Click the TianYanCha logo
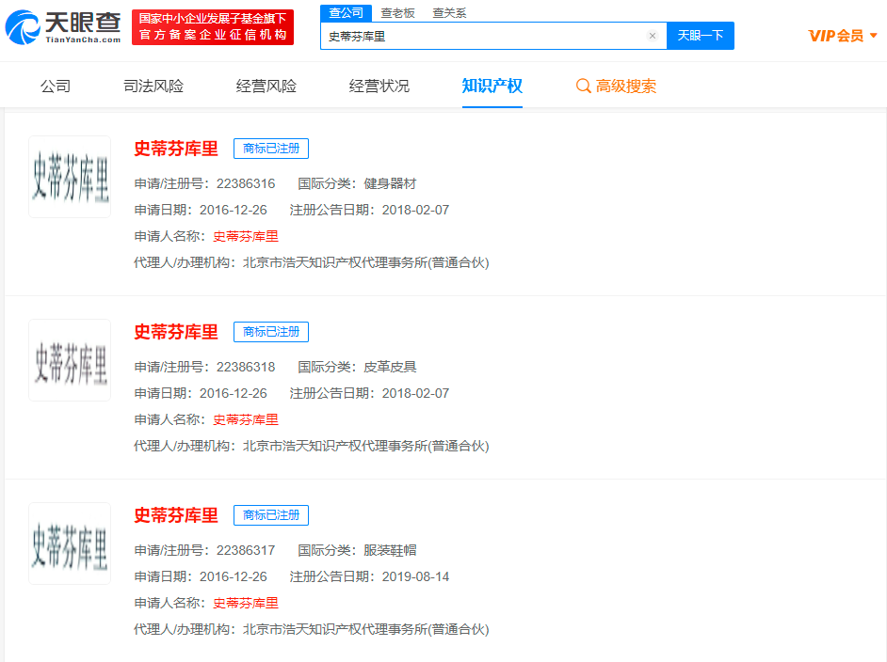This screenshot has height=662, width=887. pyautogui.click(x=63, y=27)
